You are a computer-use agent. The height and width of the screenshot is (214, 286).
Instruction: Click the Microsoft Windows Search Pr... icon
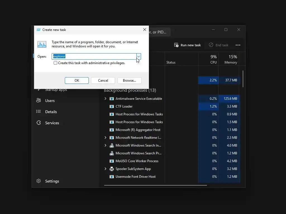point(112,153)
